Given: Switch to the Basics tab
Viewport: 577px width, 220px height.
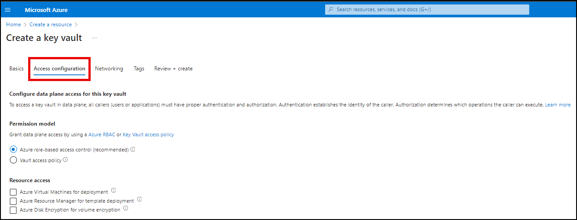Looking at the screenshot, I should tap(17, 69).
